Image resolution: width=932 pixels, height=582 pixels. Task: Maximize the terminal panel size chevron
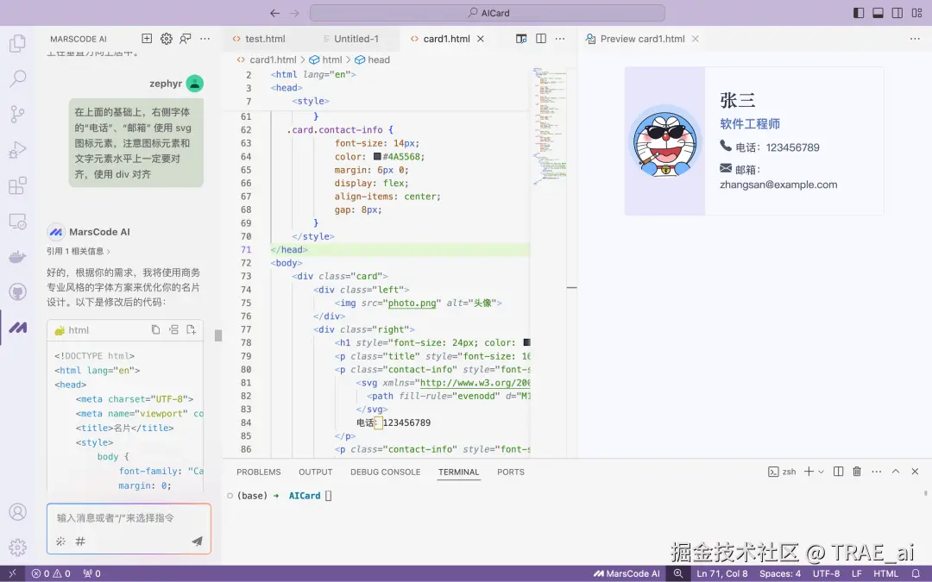(896, 472)
